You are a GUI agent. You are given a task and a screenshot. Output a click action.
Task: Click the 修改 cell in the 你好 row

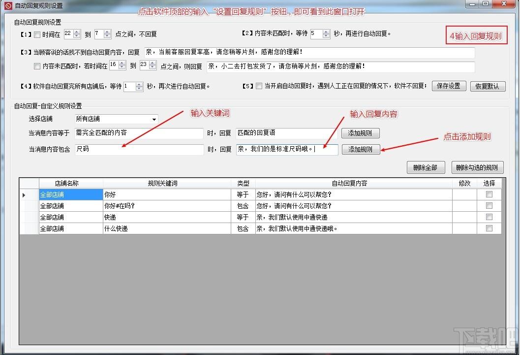(464, 195)
